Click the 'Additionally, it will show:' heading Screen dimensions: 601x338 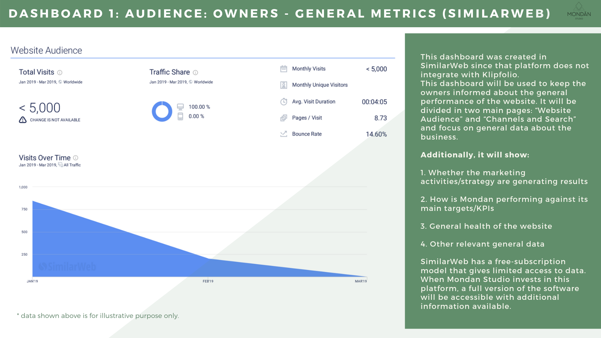[475, 155]
